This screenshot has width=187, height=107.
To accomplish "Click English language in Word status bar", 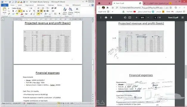I will [32, 103].
